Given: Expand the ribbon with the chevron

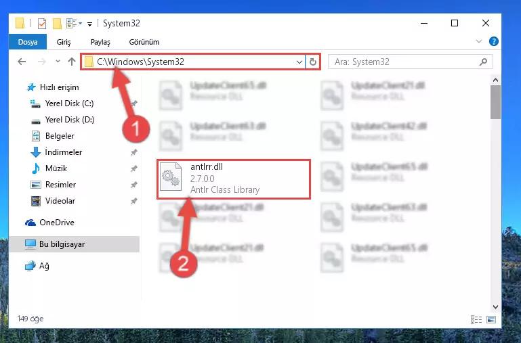Looking at the screenshot, I should 479,41.
